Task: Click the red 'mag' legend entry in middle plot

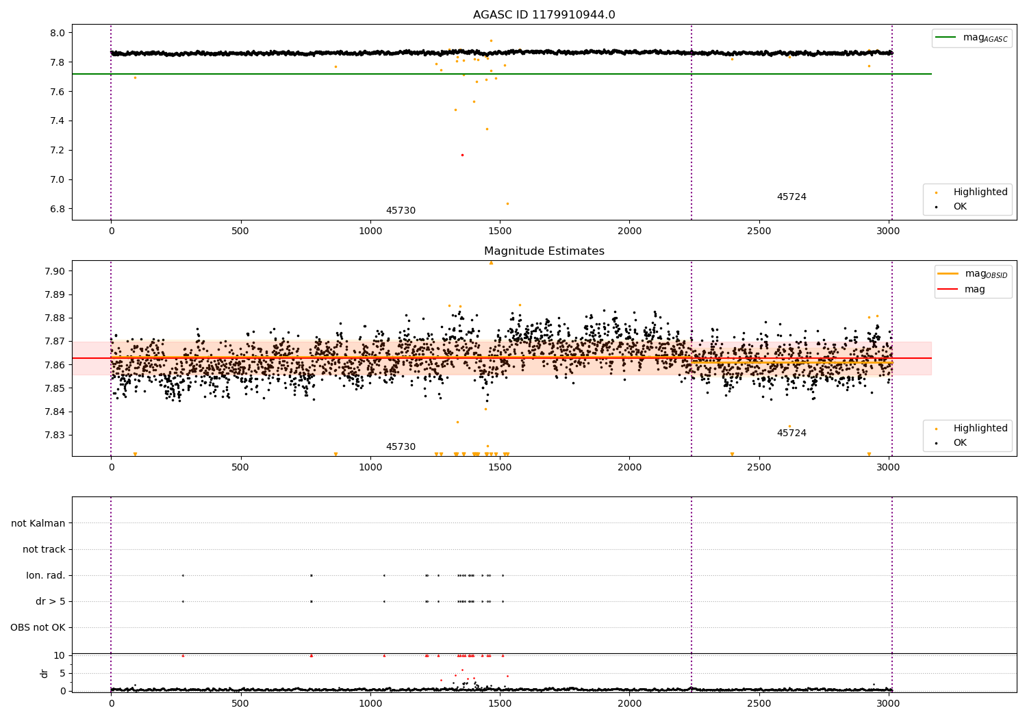Action: [x=962, y=289]
